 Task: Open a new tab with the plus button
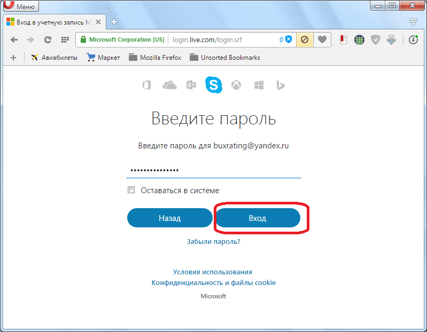(114, 22)
